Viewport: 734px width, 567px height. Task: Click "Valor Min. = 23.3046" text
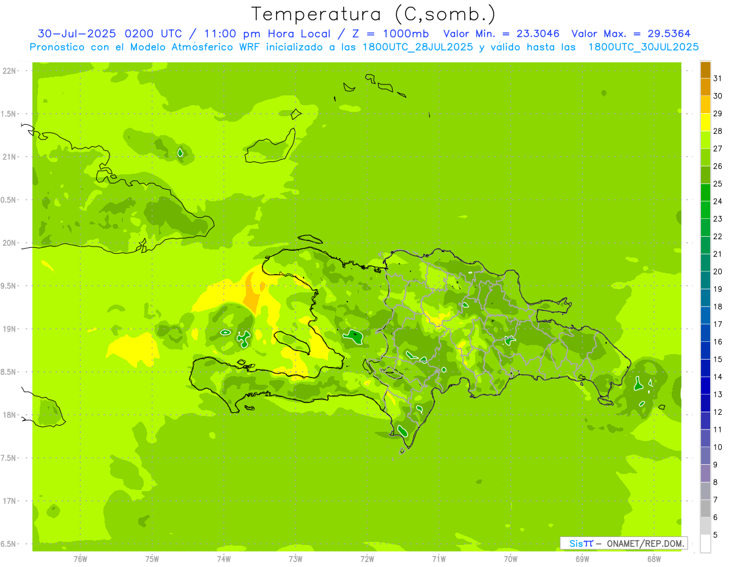pos(502,34)
